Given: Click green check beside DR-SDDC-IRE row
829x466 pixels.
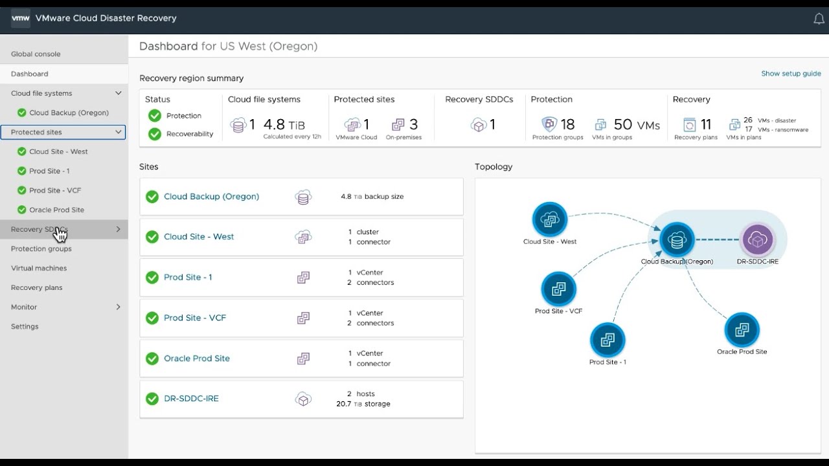Looking at the screenshot, I should 152,399.
